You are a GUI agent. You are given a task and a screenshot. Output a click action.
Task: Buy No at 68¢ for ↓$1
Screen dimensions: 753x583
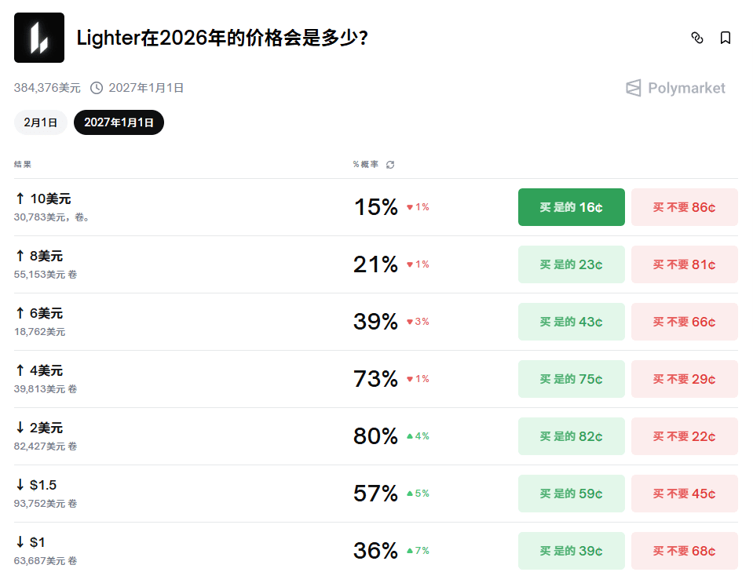(x=685, y=551)
